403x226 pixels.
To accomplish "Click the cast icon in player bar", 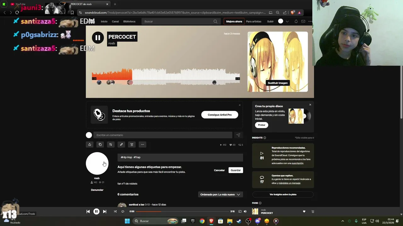I will 240,212.
